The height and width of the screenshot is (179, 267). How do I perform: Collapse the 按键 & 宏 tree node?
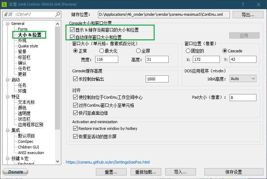click(x=7, y=158)
